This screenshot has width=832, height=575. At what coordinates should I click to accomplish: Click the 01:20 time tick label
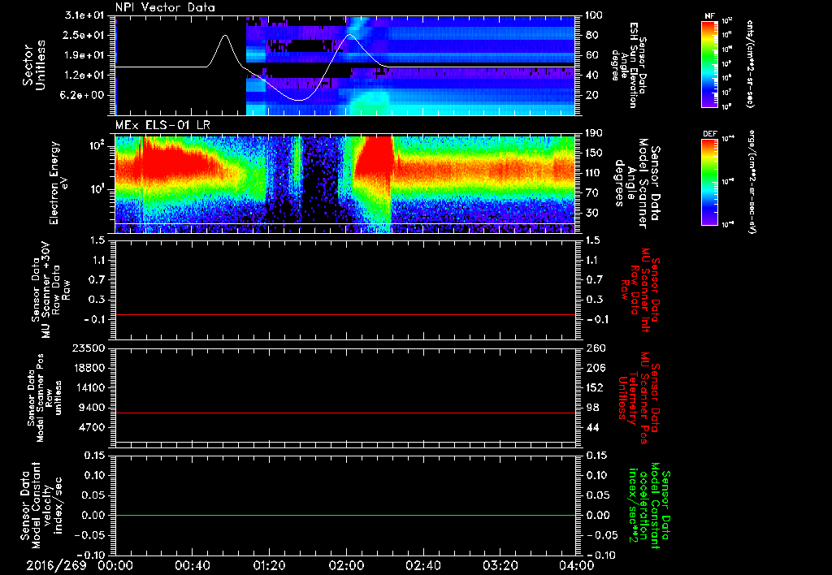coord(269,565)
